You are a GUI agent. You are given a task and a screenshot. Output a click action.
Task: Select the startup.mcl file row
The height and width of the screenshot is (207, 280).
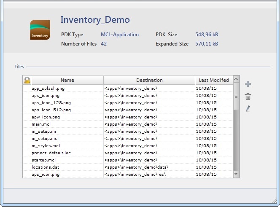tap(43, 160)
